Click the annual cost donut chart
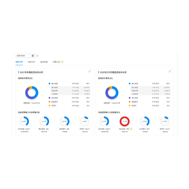Image resolution: width=189 pixels, height=189 pixels. coord(31,92)
